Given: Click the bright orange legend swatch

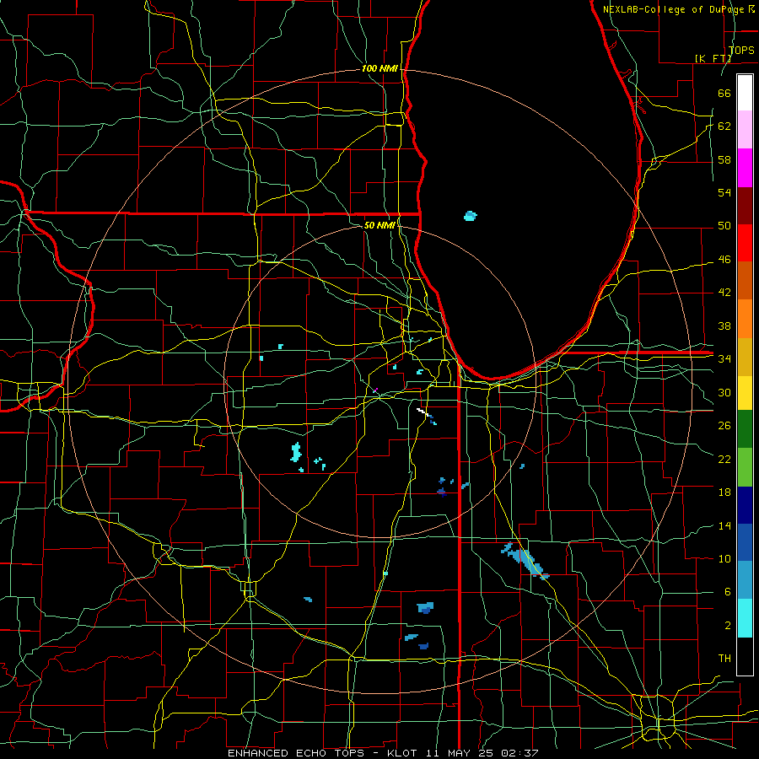Looking at the screenshot, I should tap(745, 319).
